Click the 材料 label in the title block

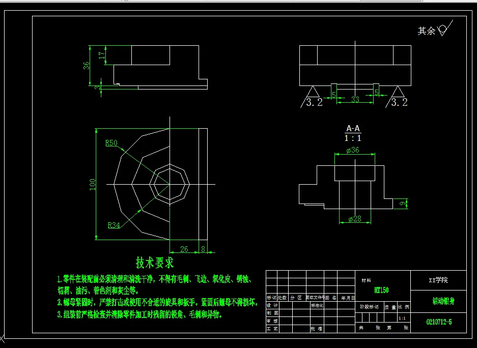(x=366, y=280)
